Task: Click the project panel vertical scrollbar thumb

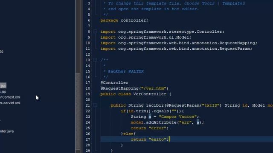Action: pos(78,111)
